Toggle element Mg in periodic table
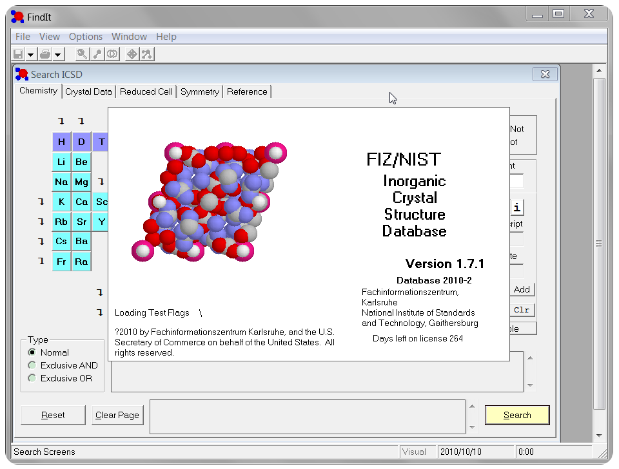 pos(81,182)
